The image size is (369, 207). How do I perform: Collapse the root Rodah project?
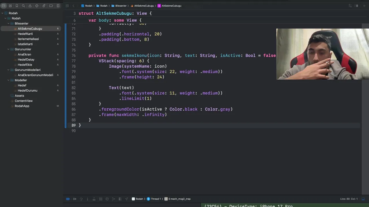(x=2, y=13)
